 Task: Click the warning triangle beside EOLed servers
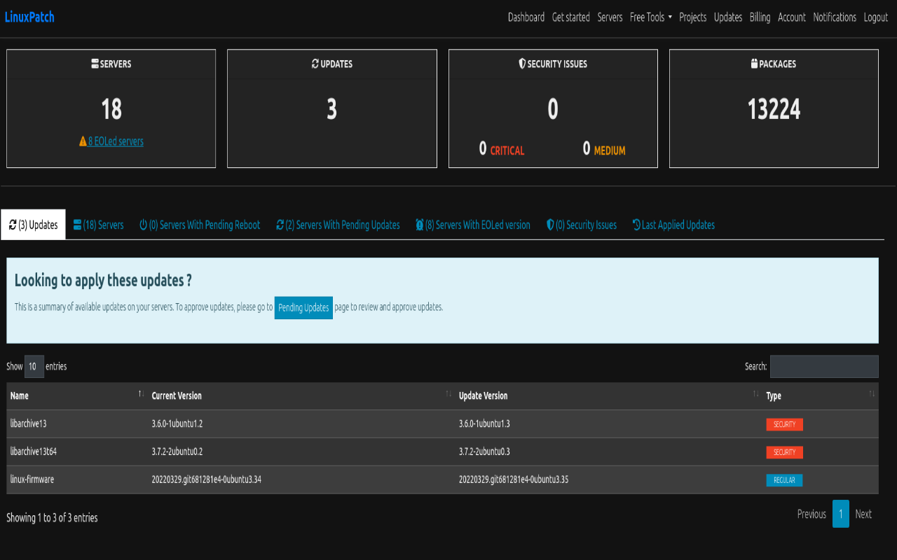tap(83, 141)
